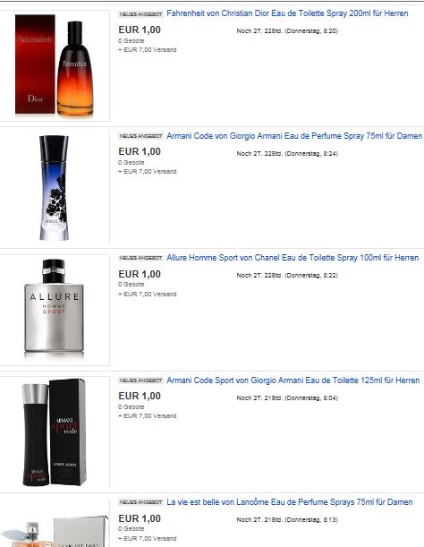Click the EUR 1,00 price of Allure listing
The image size is (424, 547).
140,274
